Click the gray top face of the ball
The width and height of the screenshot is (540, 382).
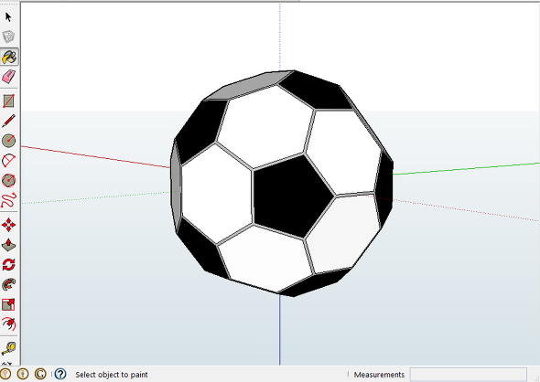[x=251, y=85]
